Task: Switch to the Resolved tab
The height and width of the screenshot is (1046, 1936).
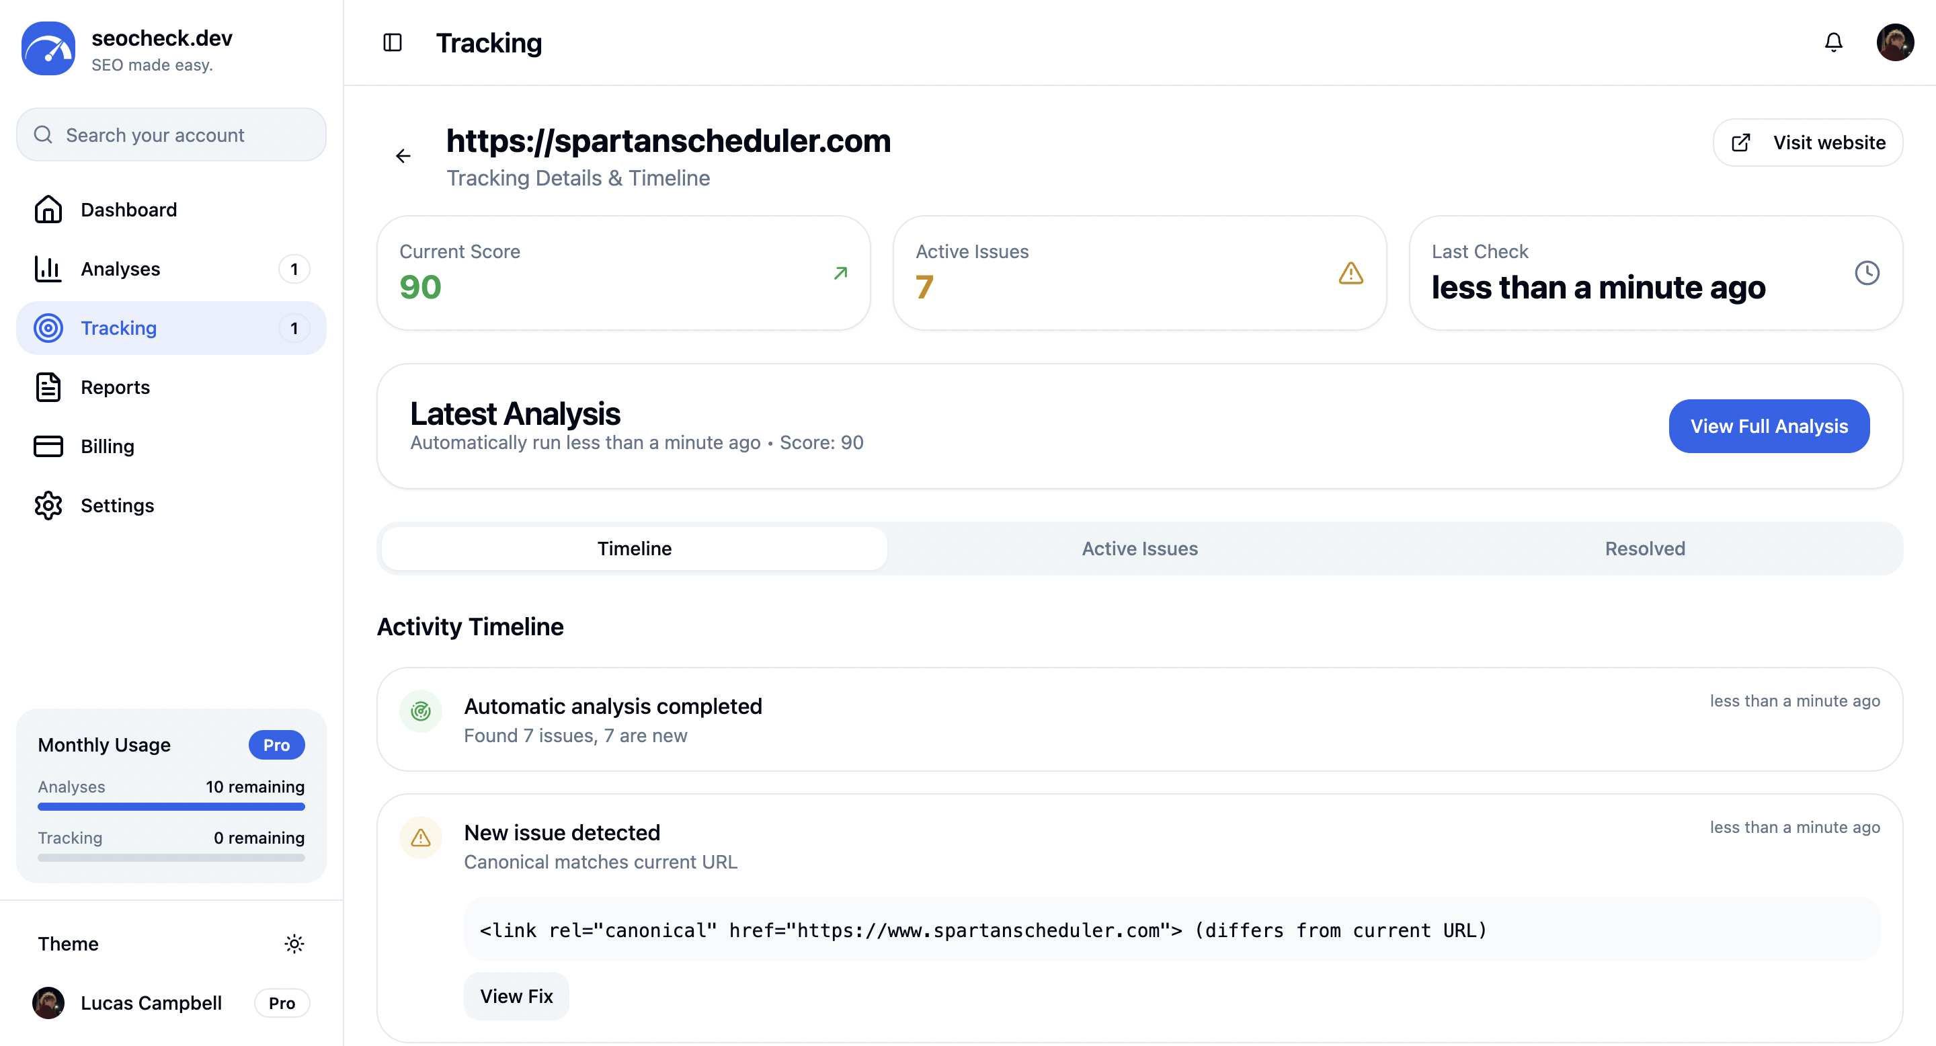Action: pyautogui.click(x=1645, y=549)
